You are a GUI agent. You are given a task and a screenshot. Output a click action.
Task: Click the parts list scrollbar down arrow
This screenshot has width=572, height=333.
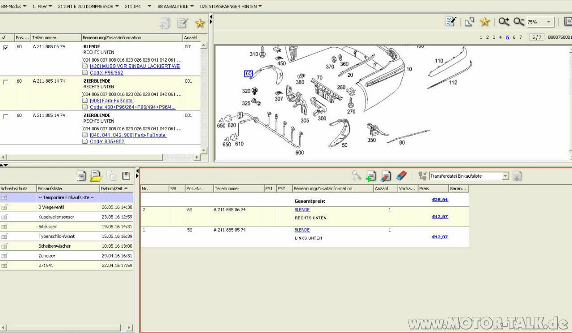[x=204, y=150]
